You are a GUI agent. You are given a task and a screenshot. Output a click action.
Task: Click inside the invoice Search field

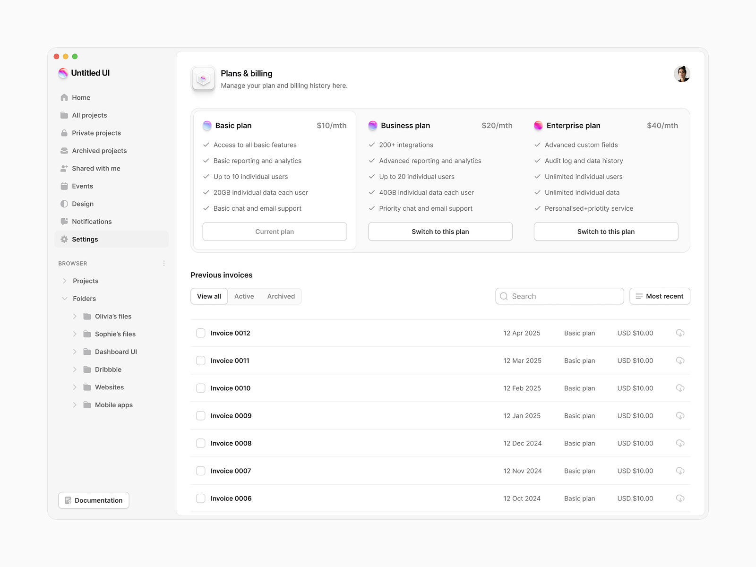click(x=559, y=296)
